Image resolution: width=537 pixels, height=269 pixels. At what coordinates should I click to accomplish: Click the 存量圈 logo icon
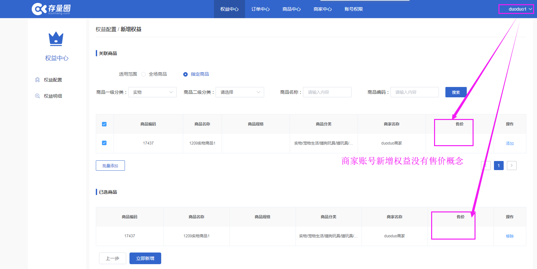pos(39,9)
